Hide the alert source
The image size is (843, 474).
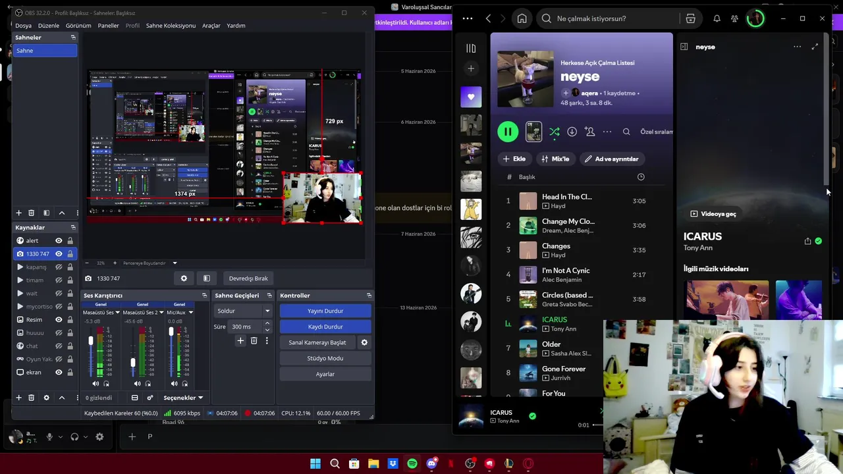click(x=59, y=241)
